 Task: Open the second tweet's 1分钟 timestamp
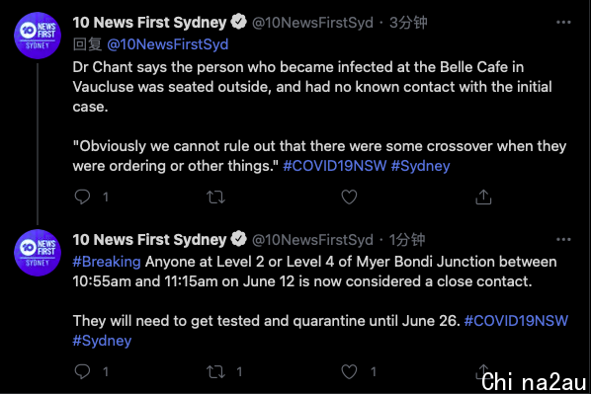pyautogui.click(x=407, y=240)
